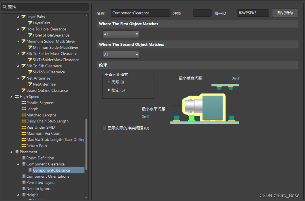
Task: Select Silk To Solder Mask Clearance
Action: point(52,53)
